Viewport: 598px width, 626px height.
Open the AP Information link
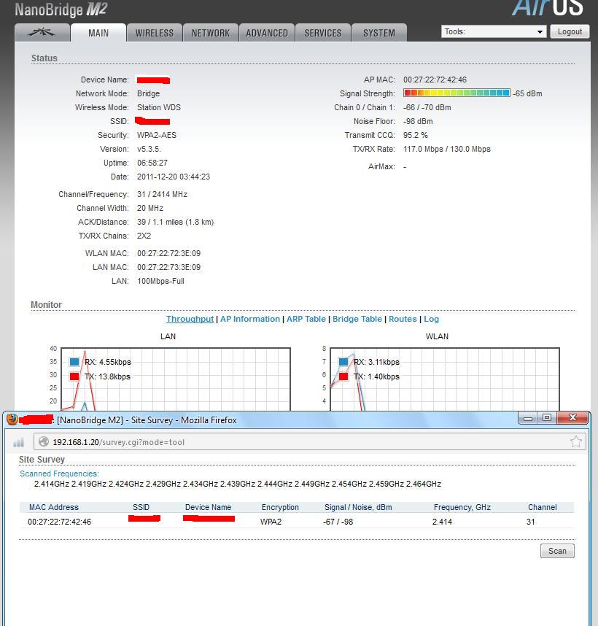point(250,319)
